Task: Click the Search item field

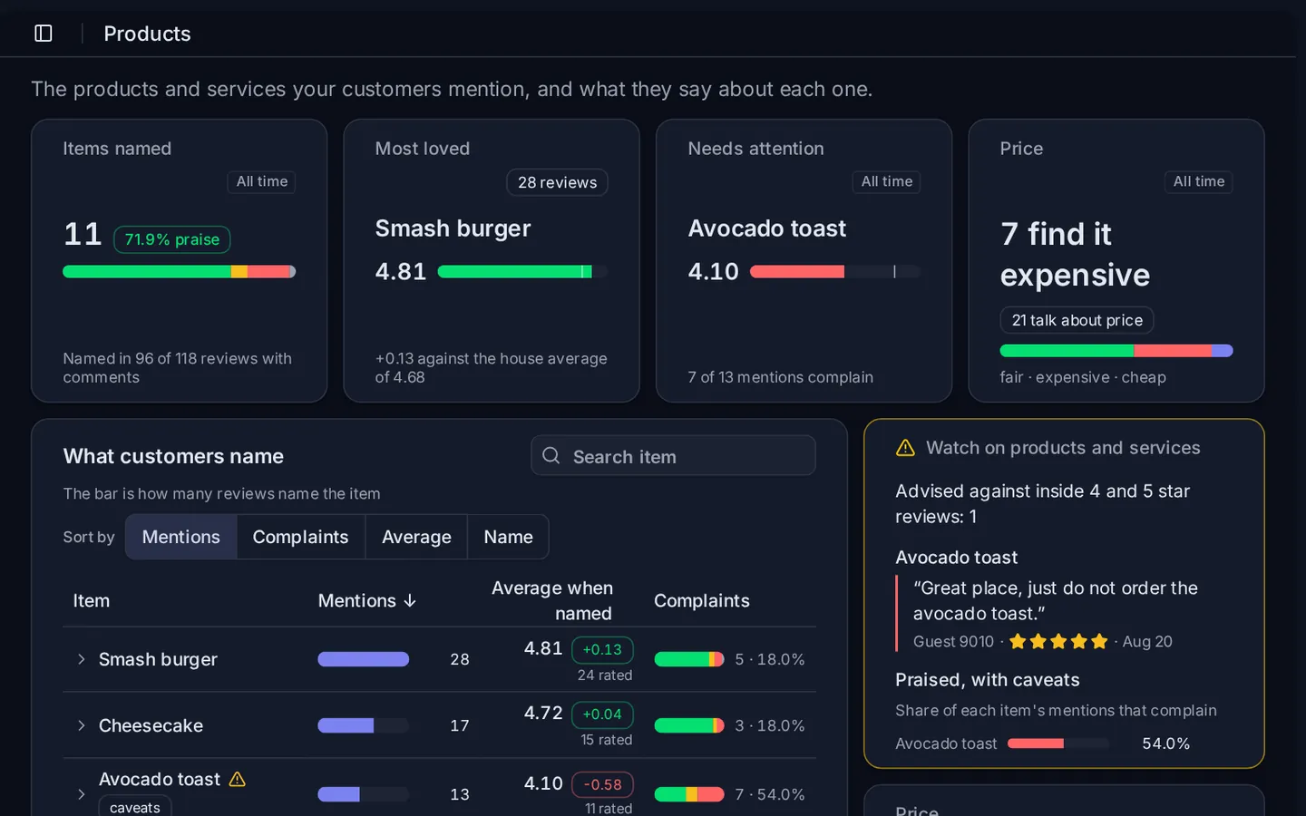Action: click(673, 456)
